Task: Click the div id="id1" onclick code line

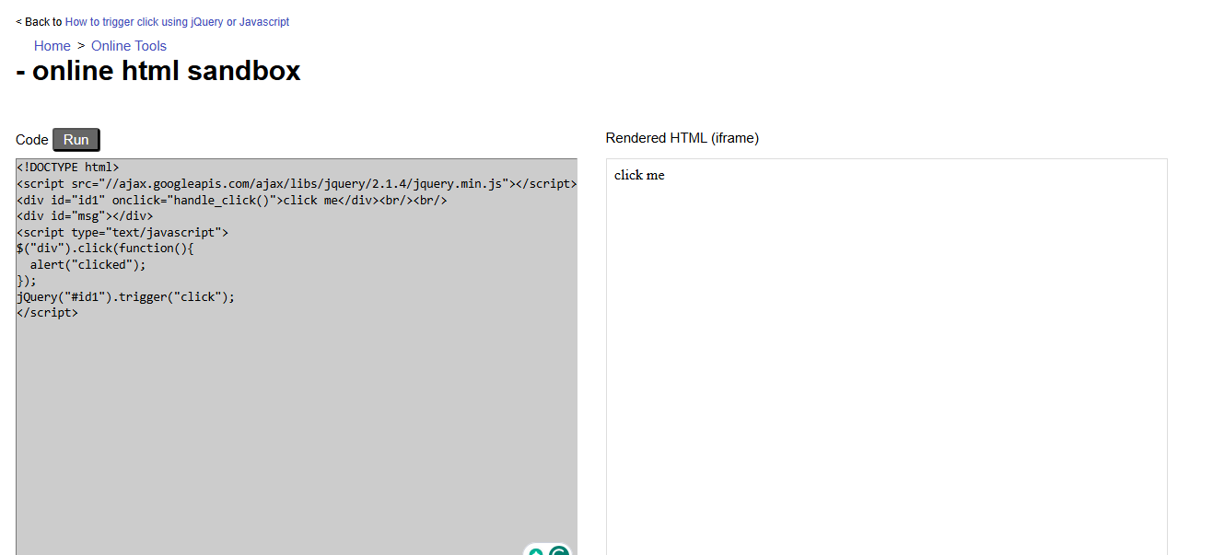Action: click(x=231, y=200)
